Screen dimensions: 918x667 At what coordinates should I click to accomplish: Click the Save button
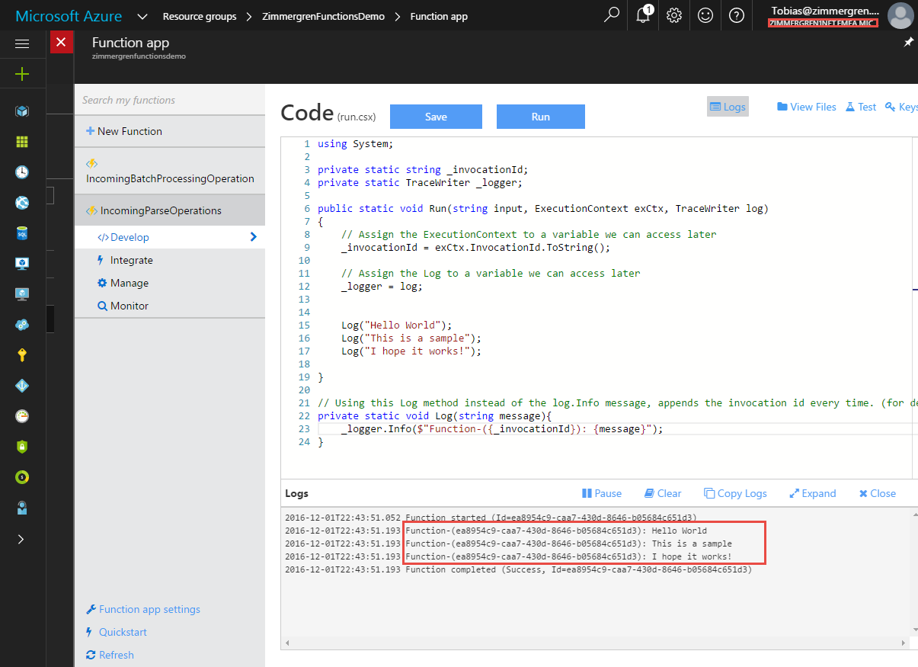436,117
